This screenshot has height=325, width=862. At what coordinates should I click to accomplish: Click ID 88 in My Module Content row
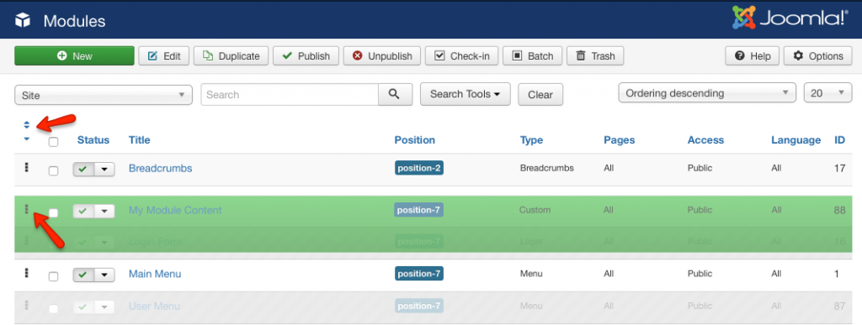839,210
